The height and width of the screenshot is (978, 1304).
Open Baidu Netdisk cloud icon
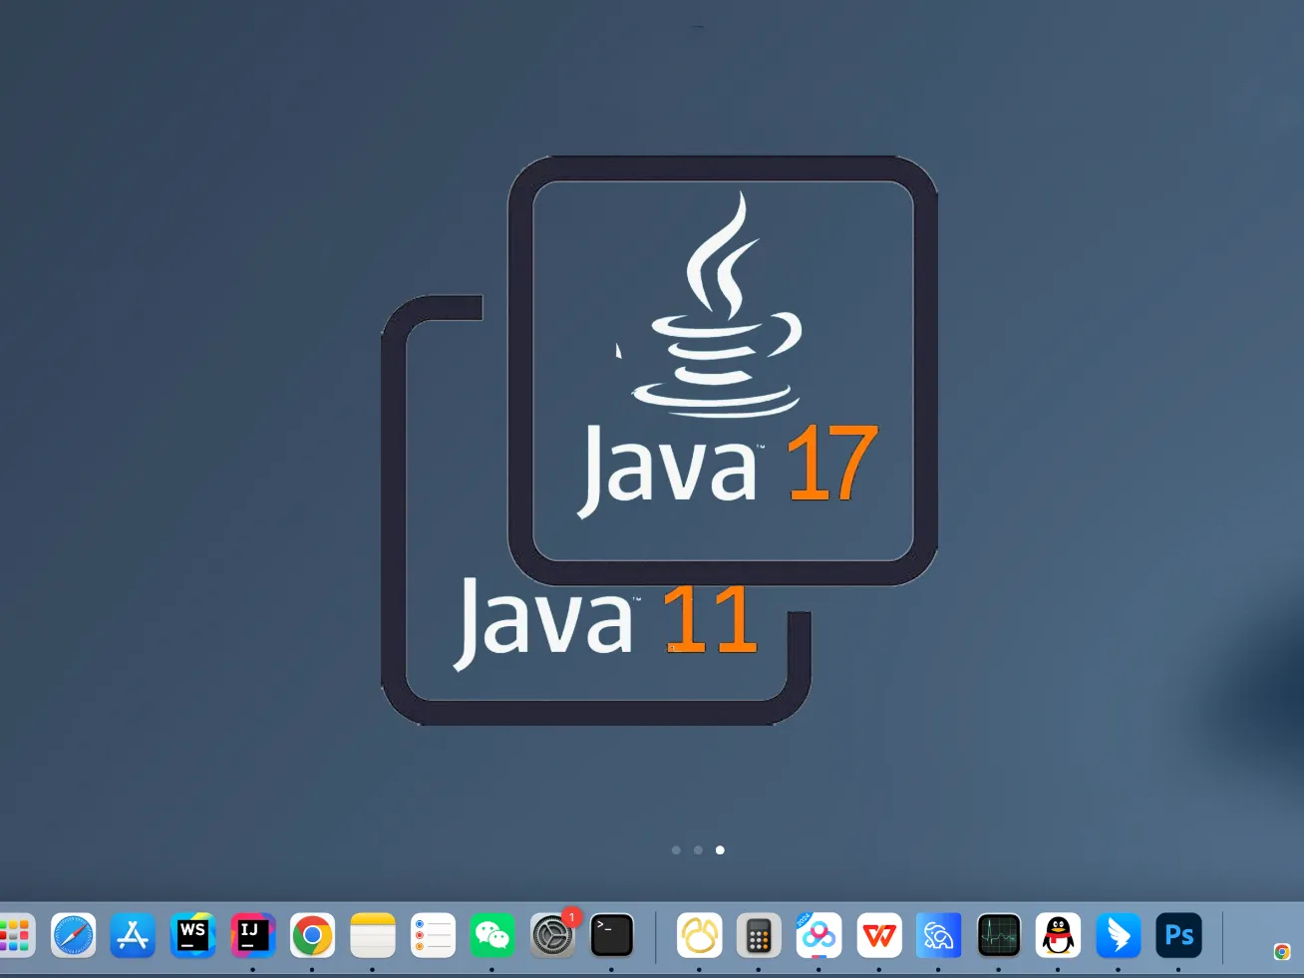tap(818, 935)
